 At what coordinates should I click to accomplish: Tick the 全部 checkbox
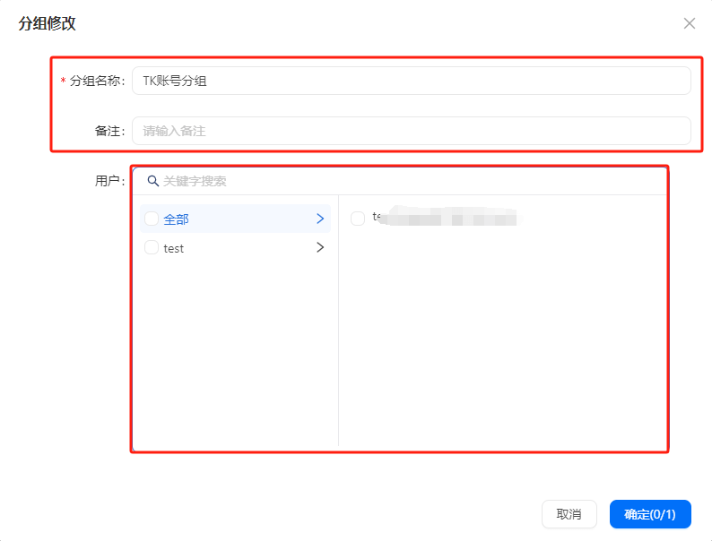(x=152, y=219)
